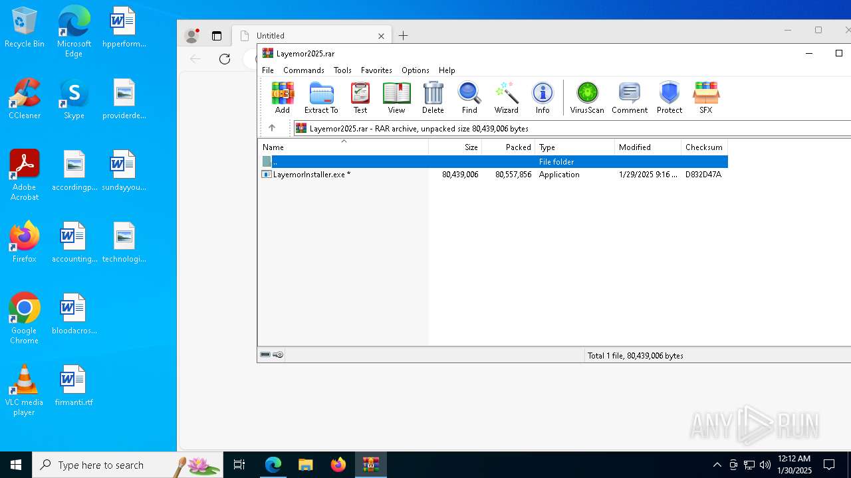Screen dimensions: 851x478
Task: Create SFX archive icon
Action: [706, 98]
